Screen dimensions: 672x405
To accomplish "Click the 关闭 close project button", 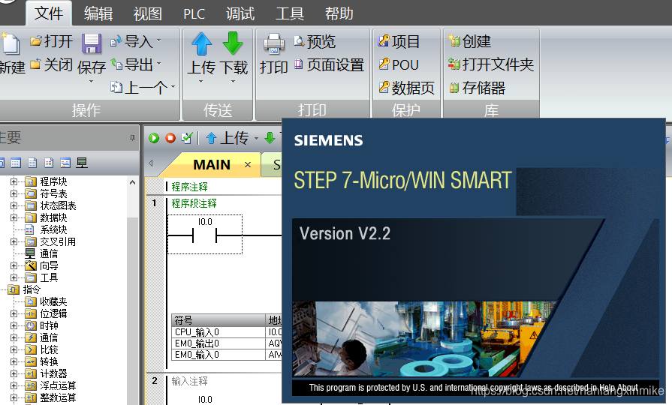I will (51, 65).
